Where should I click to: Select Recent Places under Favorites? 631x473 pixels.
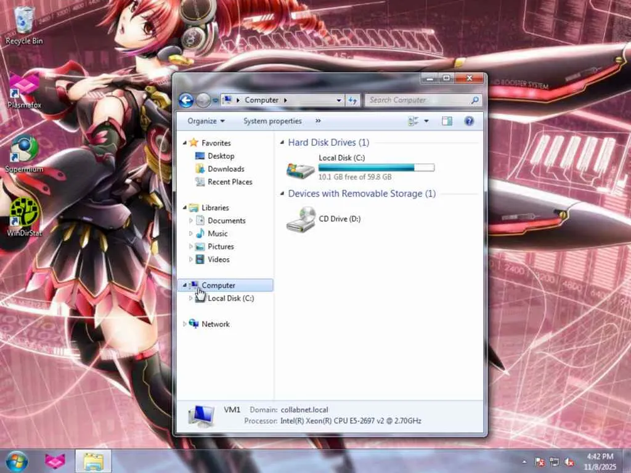pyautogui.click(x=230, y=182)
